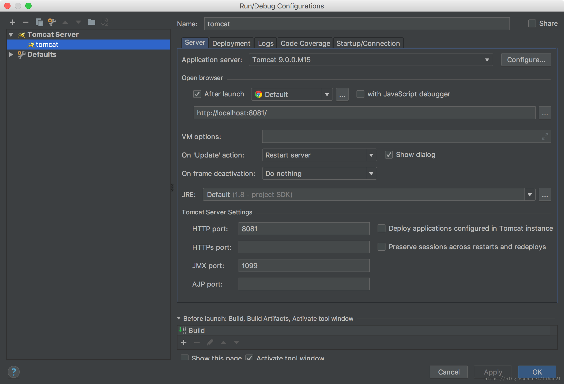Viewport: 564px width, 384px height.
Task: Click the help question mark icon
Action: click(x=14, y=372)
